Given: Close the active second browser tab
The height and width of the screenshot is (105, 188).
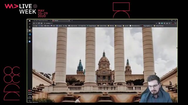Looking at the screenshot, I should (69, 21).
